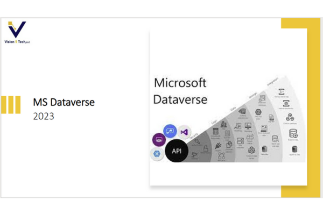Viewport: 323px width, 215px height.
Task: Select the dark purple circle icon left of API
Action: point(159,140)
